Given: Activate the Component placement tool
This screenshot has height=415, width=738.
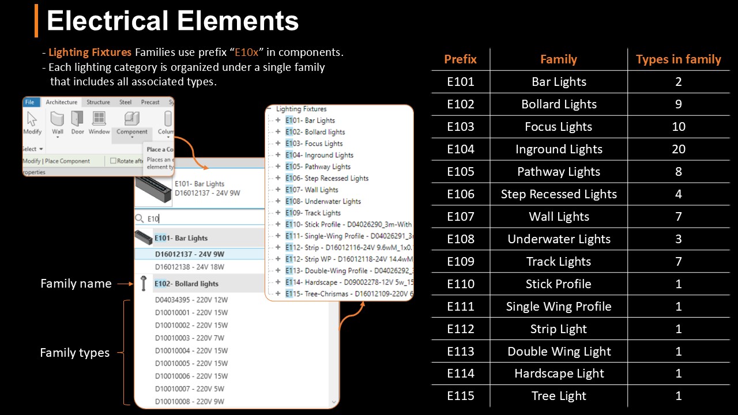Looking at the screenshot, I should point(131,119).
